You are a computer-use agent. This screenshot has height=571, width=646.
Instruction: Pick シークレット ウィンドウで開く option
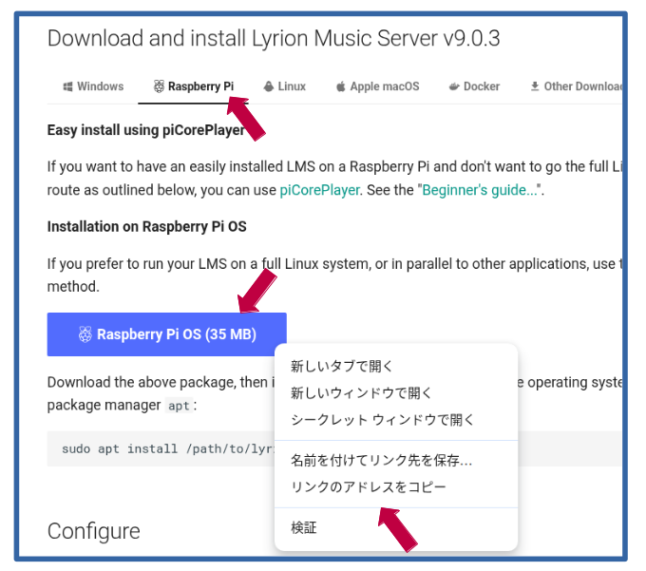click(382, 419)
